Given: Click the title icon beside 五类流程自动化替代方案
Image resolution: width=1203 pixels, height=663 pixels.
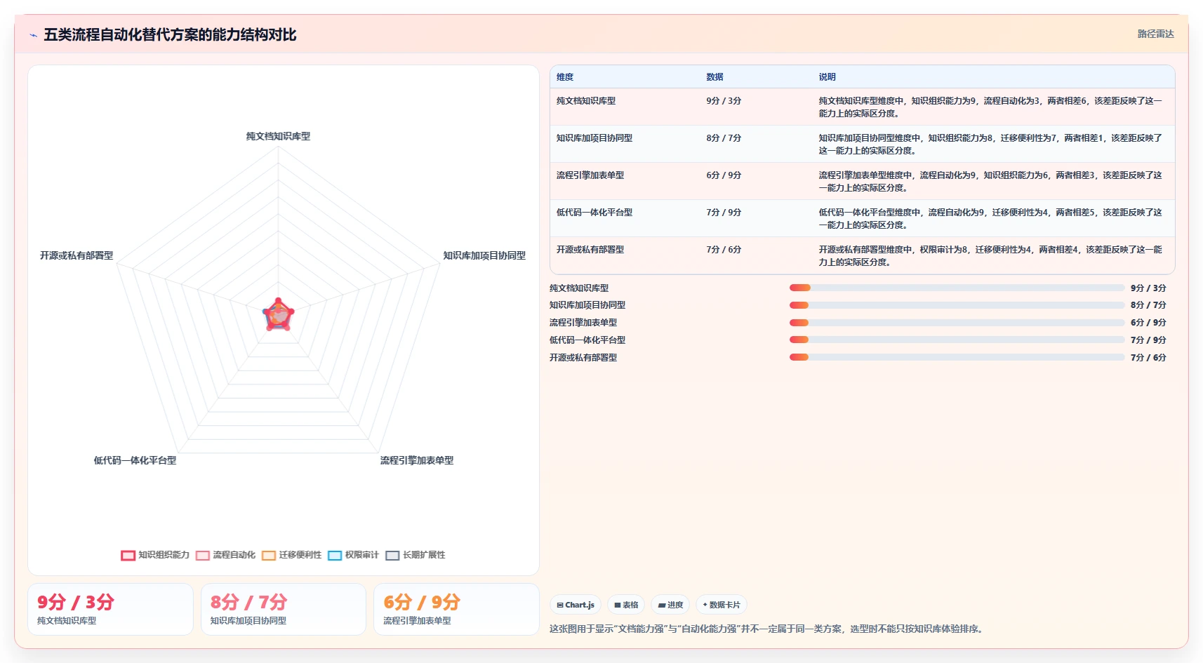Looking at the screenshot, I should pyautogui.click(x=33, y=35).
